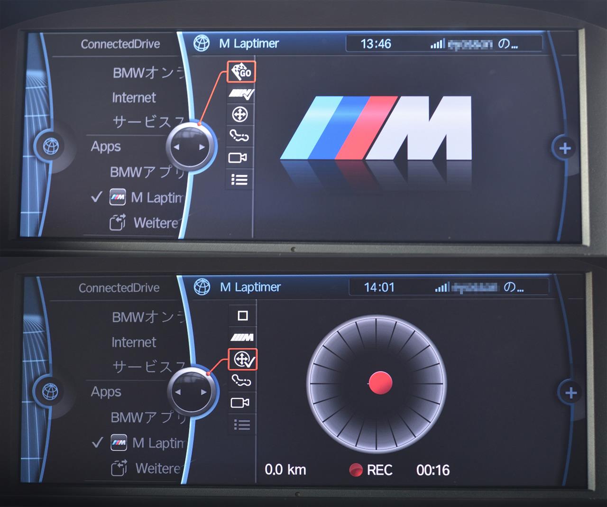Click the 00:16 recording timer
The height and width of the screenshot is (507, 607).
[x=433, y=470]
